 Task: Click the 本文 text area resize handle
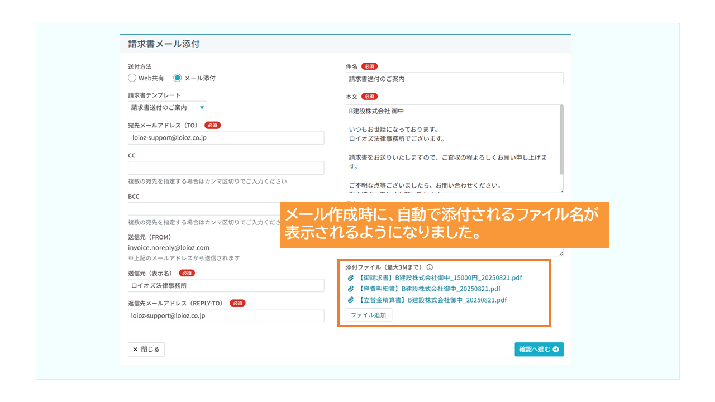tap(561, 191)
